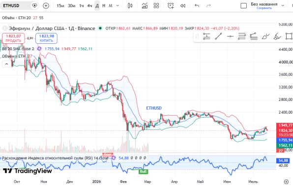293x186 pixels.
Task: Click the ОТКР 1862,61 open value
Action: 117,29
